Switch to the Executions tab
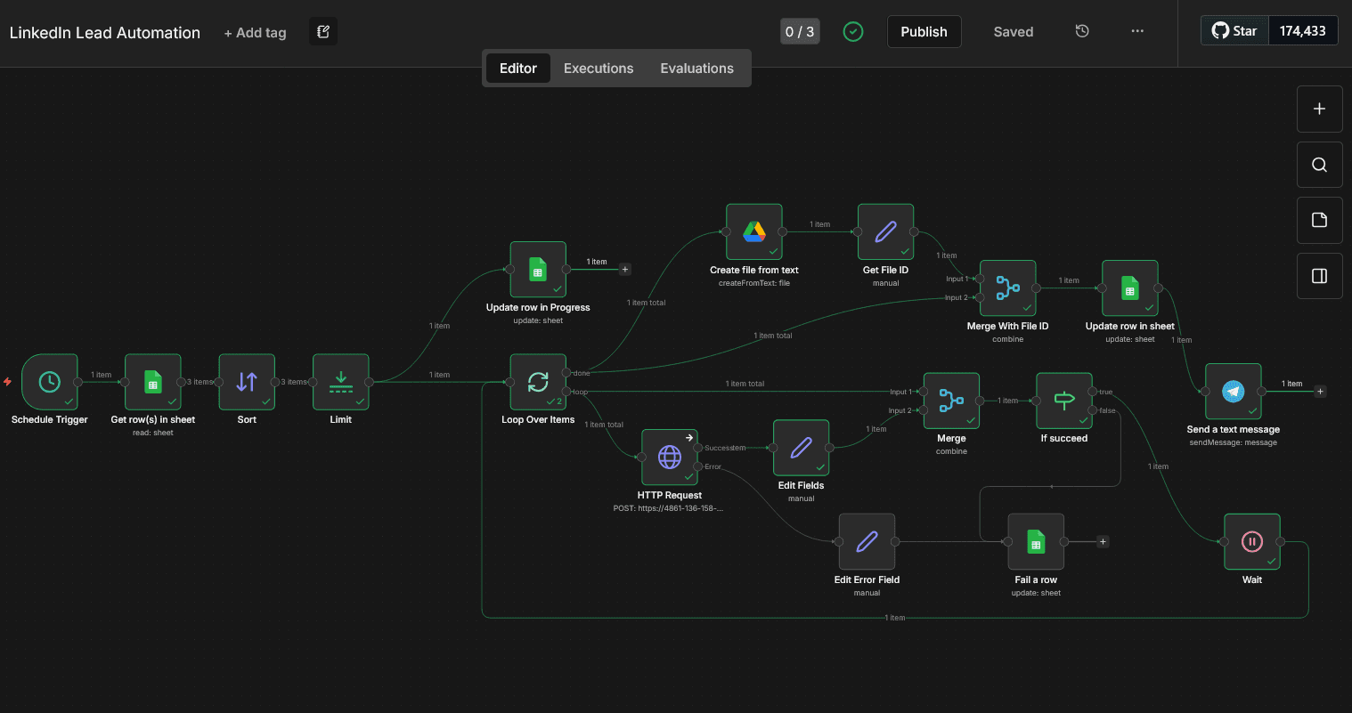Viewport: 1352px width, 713px height. (x=599, y=69)
